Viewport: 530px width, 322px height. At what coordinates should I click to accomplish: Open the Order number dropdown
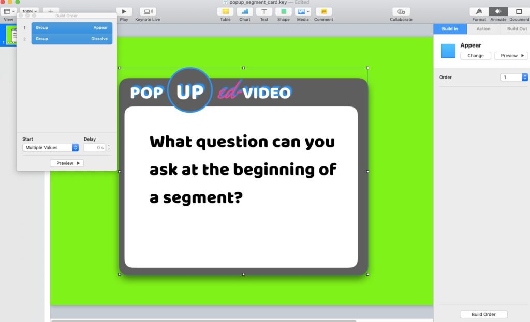(x=514, y=78)
